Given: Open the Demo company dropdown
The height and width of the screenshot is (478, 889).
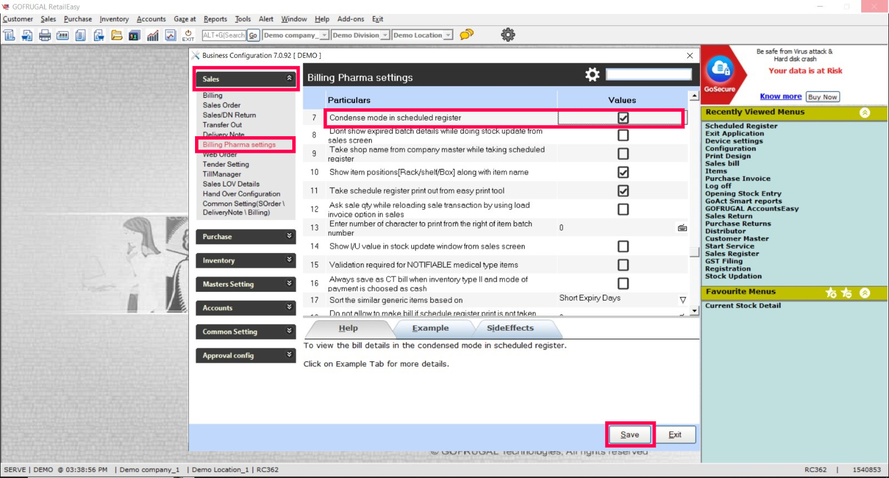Looking at the screenshot, I should pos(324,35).
